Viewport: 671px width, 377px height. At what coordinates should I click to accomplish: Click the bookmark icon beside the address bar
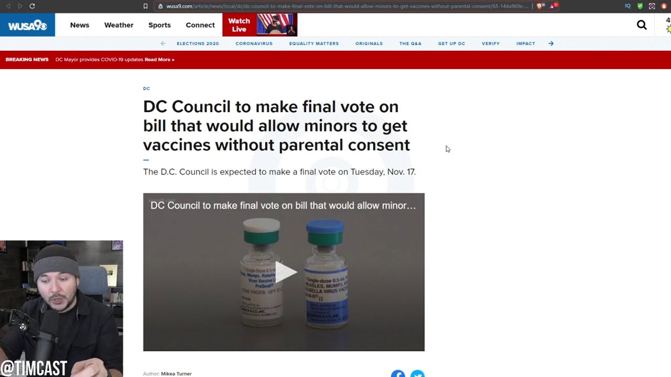tap(145, 6)
